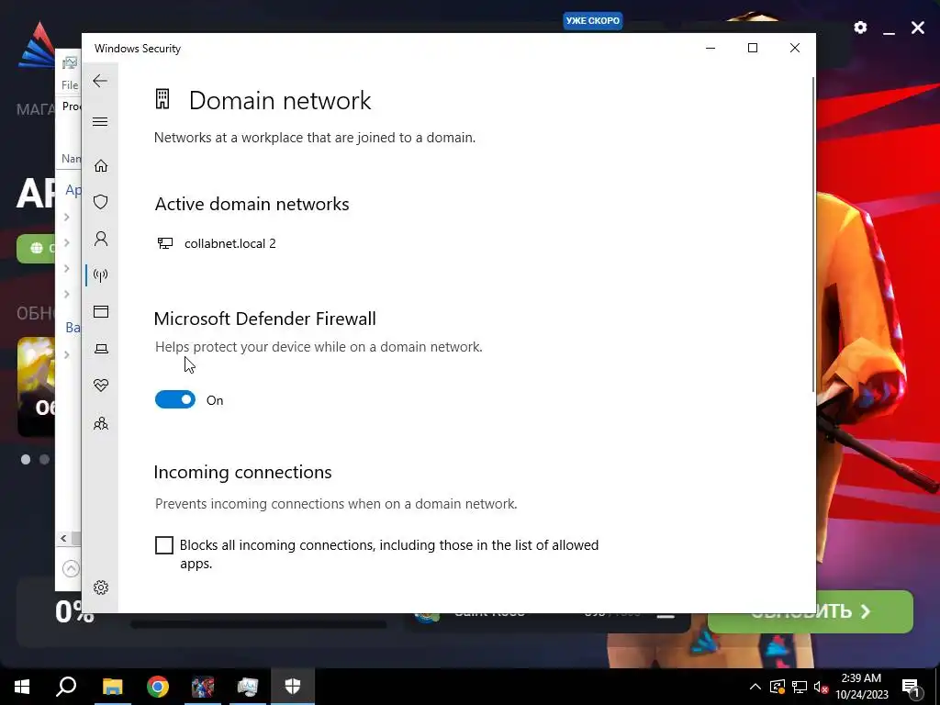This screenshot has height=705, width=940.
Task: Switch to the monitor app taskbar icon
Action: [x=248, y=687]
